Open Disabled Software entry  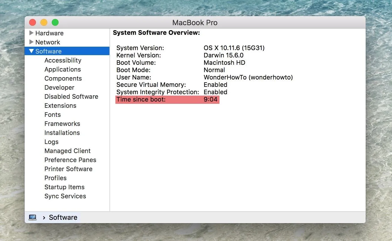(71, 96)
